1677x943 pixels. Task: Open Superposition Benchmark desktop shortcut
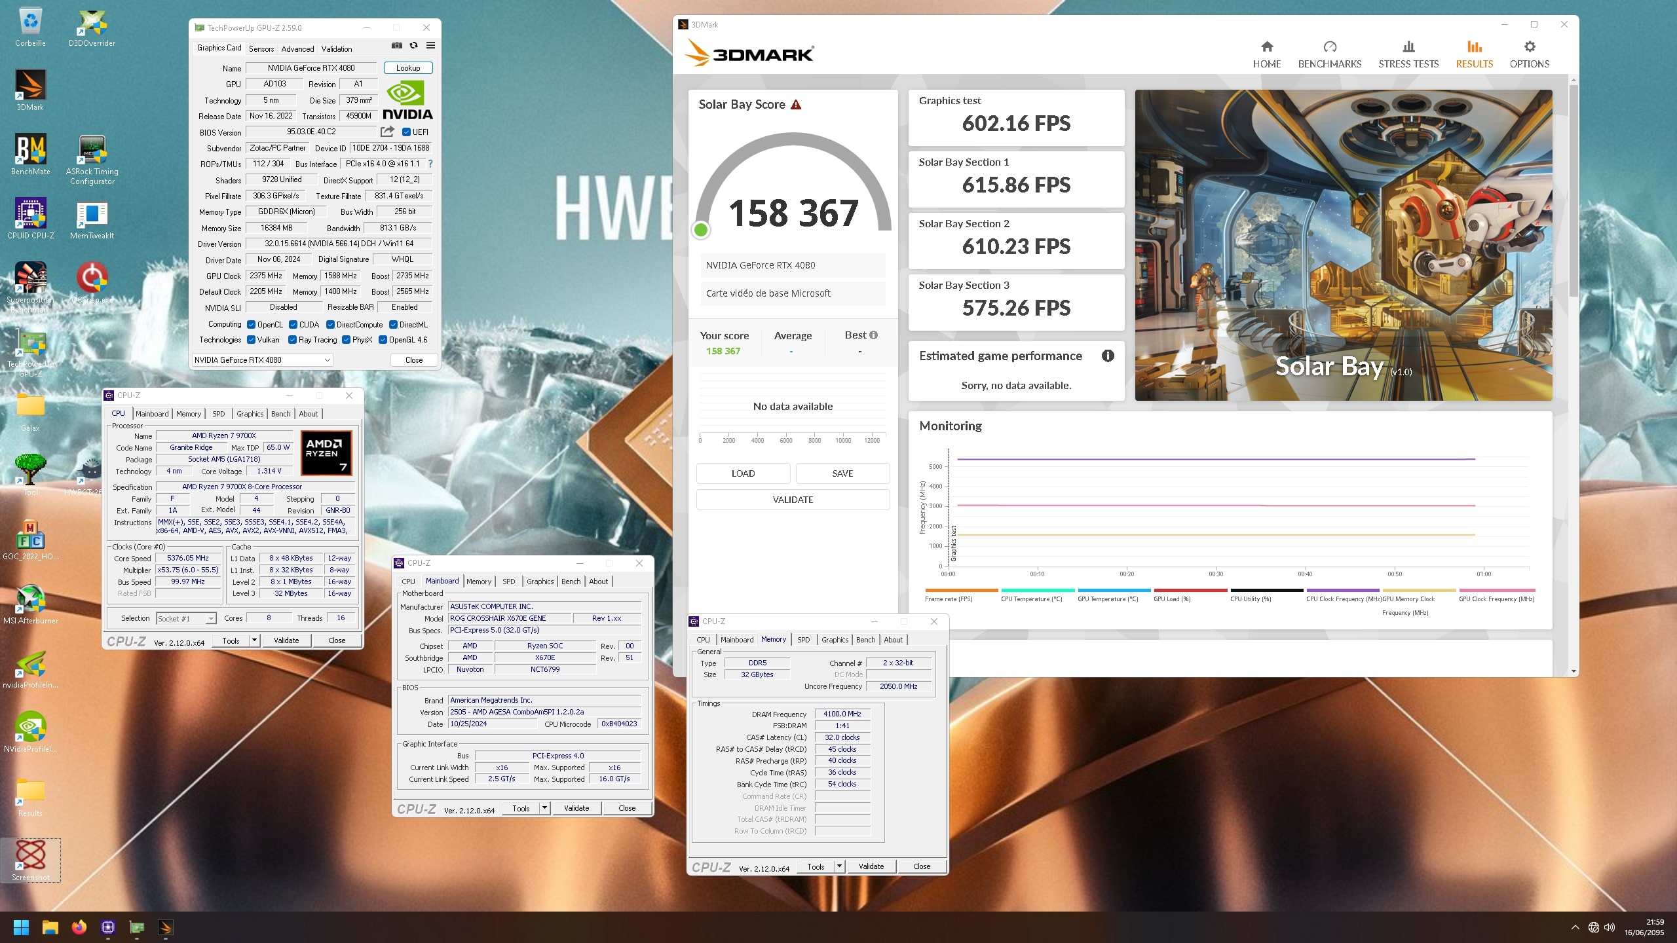point(30,287)
